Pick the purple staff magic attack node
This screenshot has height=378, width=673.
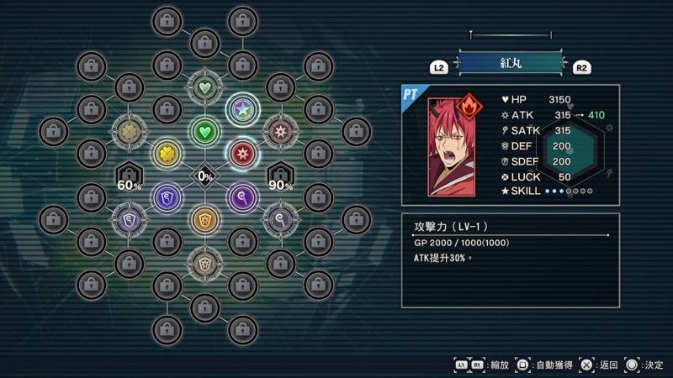coord(242,197)
